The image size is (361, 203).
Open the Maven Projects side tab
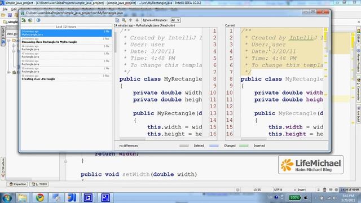(359, 60)
